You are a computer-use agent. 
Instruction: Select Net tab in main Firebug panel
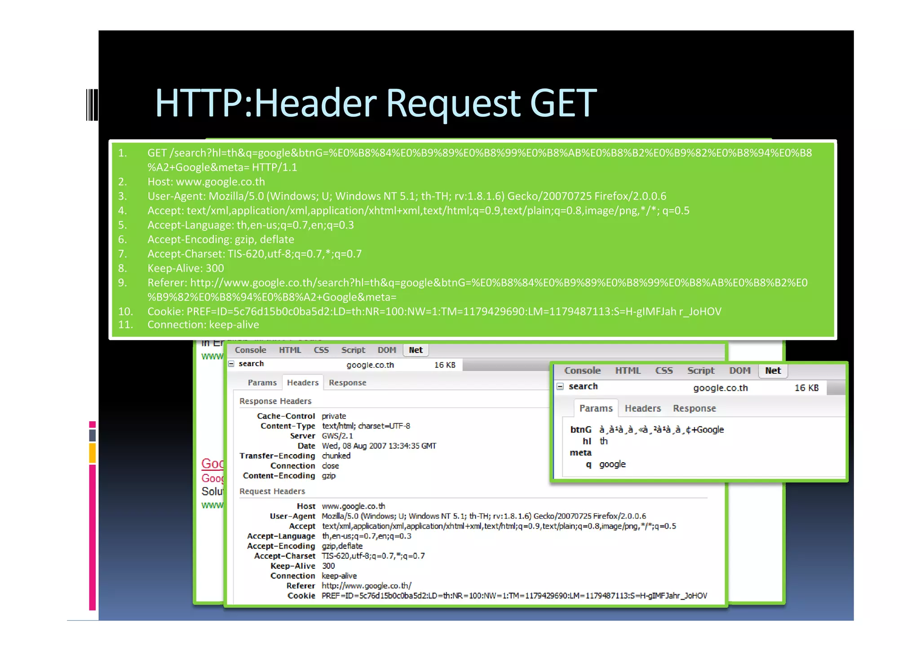pyautogui.click(x=416, y=350)
